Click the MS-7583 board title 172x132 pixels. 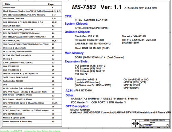click(84, 7)
